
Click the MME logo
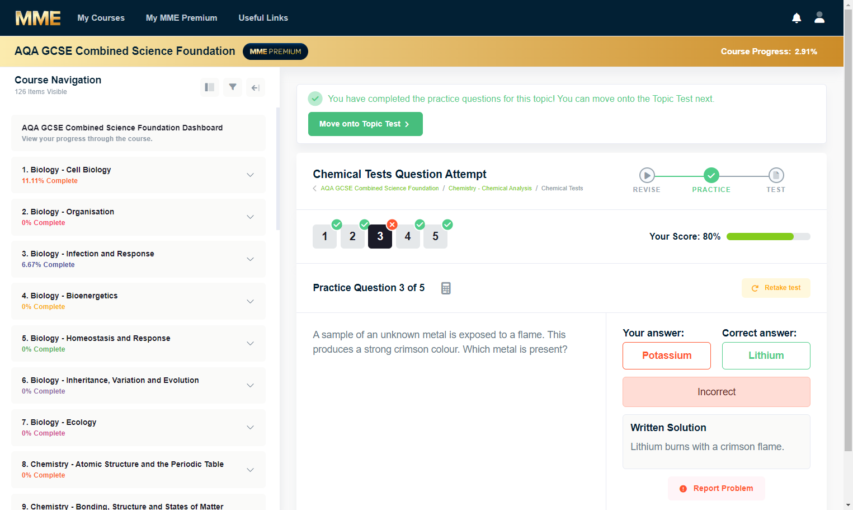tap(38, 18)
